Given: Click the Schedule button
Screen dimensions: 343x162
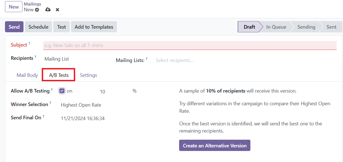Looking at the screenshot, I should (x=38, y=27).
